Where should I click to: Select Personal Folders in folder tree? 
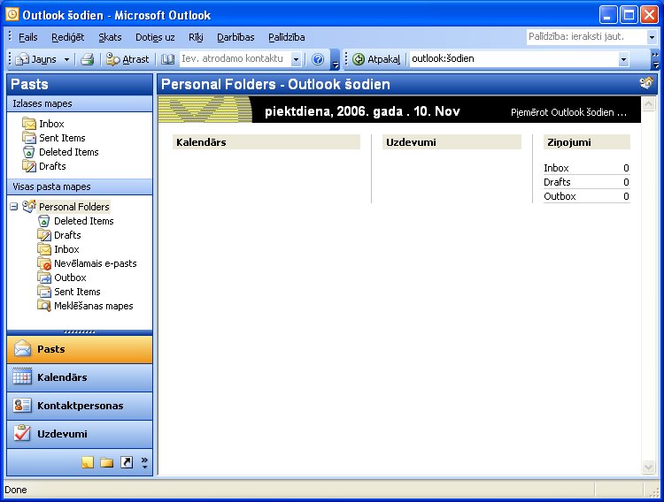coord(74,207)
